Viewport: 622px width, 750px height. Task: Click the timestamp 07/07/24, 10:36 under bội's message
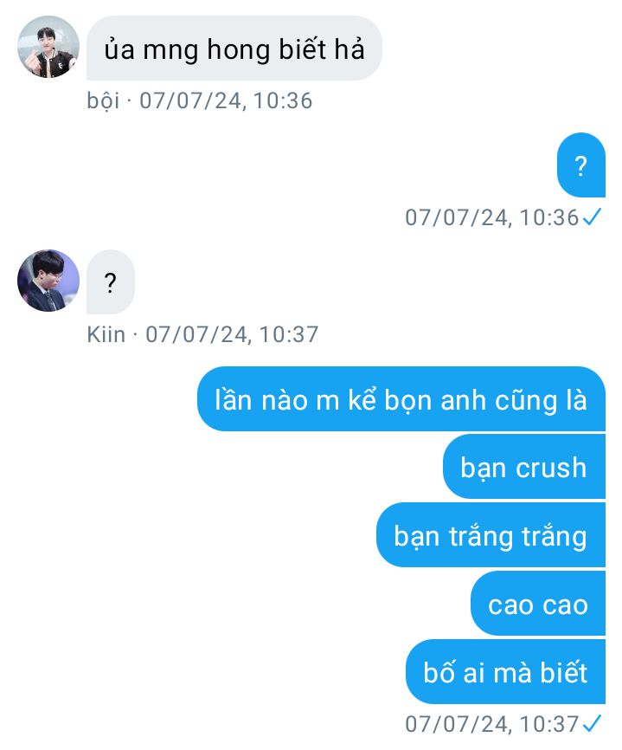coord(226,101)
